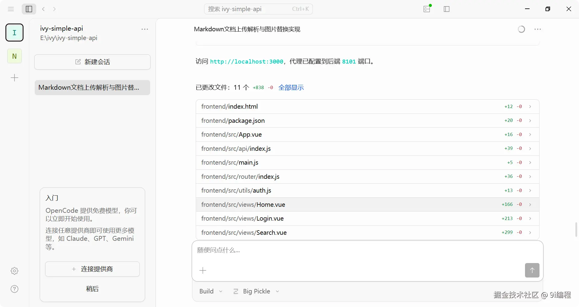Open the hamburger menu icon
The height and width of the screenshot is (307, 579).
click(11, 9)
